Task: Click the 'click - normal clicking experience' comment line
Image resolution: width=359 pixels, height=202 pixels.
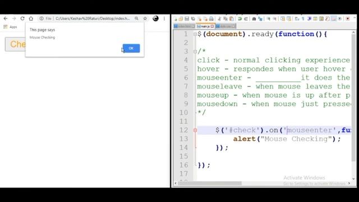Action: pyautogui.click(x=274, y=60)
